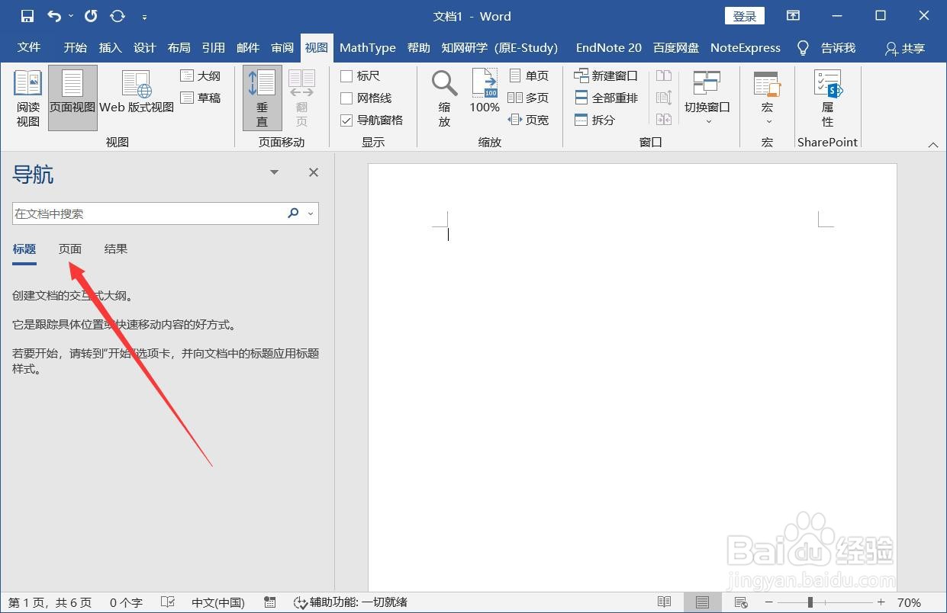
Task: Uncheck 导航窗格 to hide navigation
Action: 346,120
